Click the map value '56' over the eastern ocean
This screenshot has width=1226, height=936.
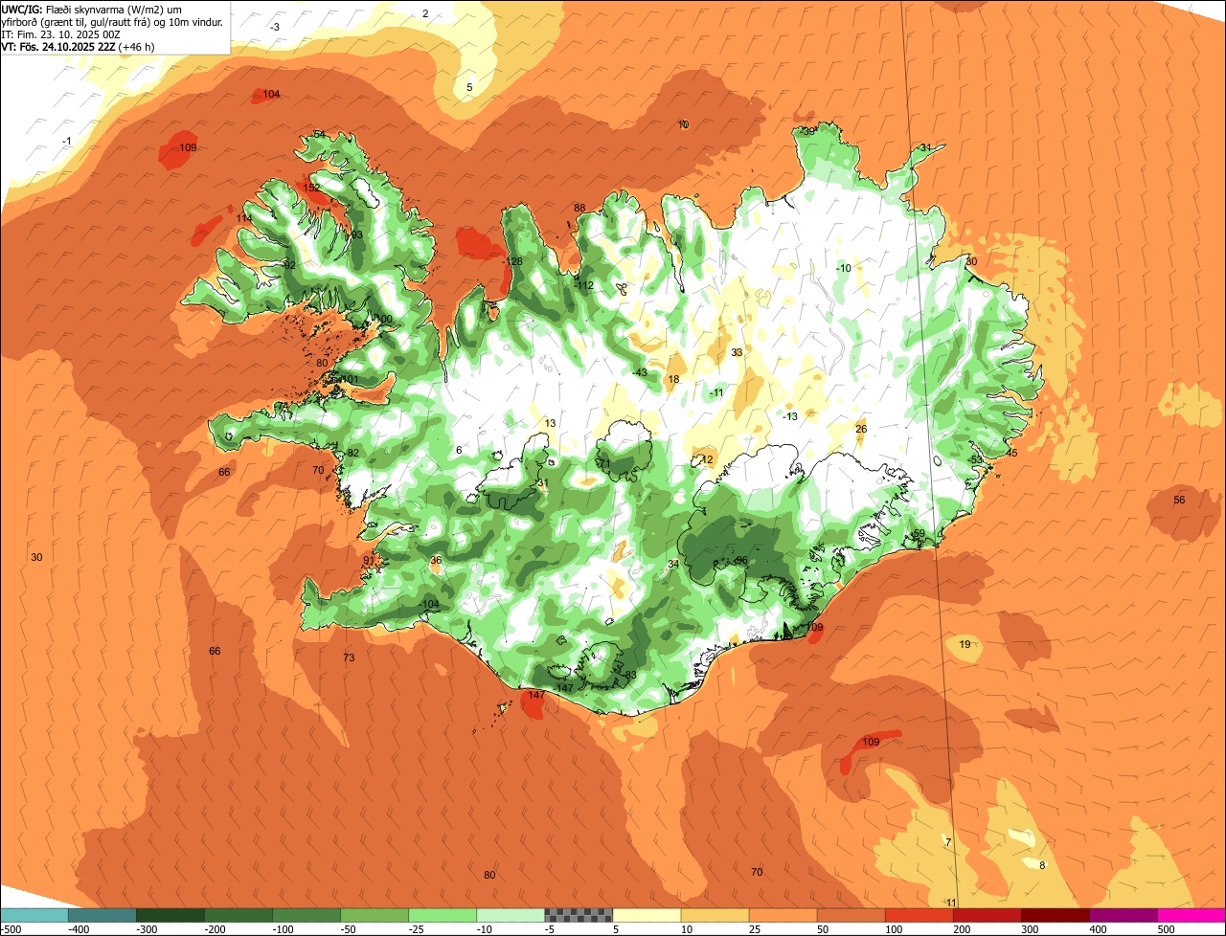coord(1179,501)
